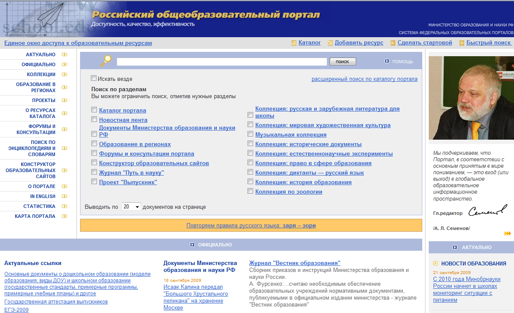Click the поиск search button
This screenshot has width=514, height=313.
pos(343,61)
